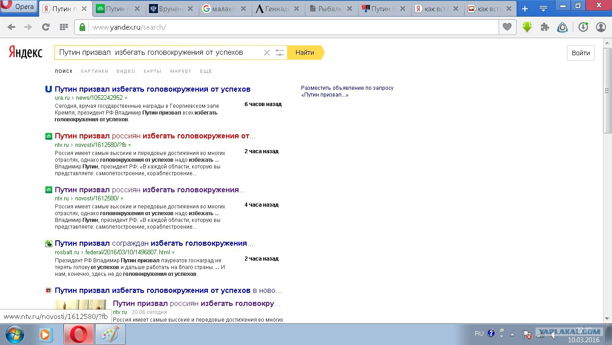Select the 'Маркет' search category
Viewport: 612px width, 345px height.
click(180, 71)
